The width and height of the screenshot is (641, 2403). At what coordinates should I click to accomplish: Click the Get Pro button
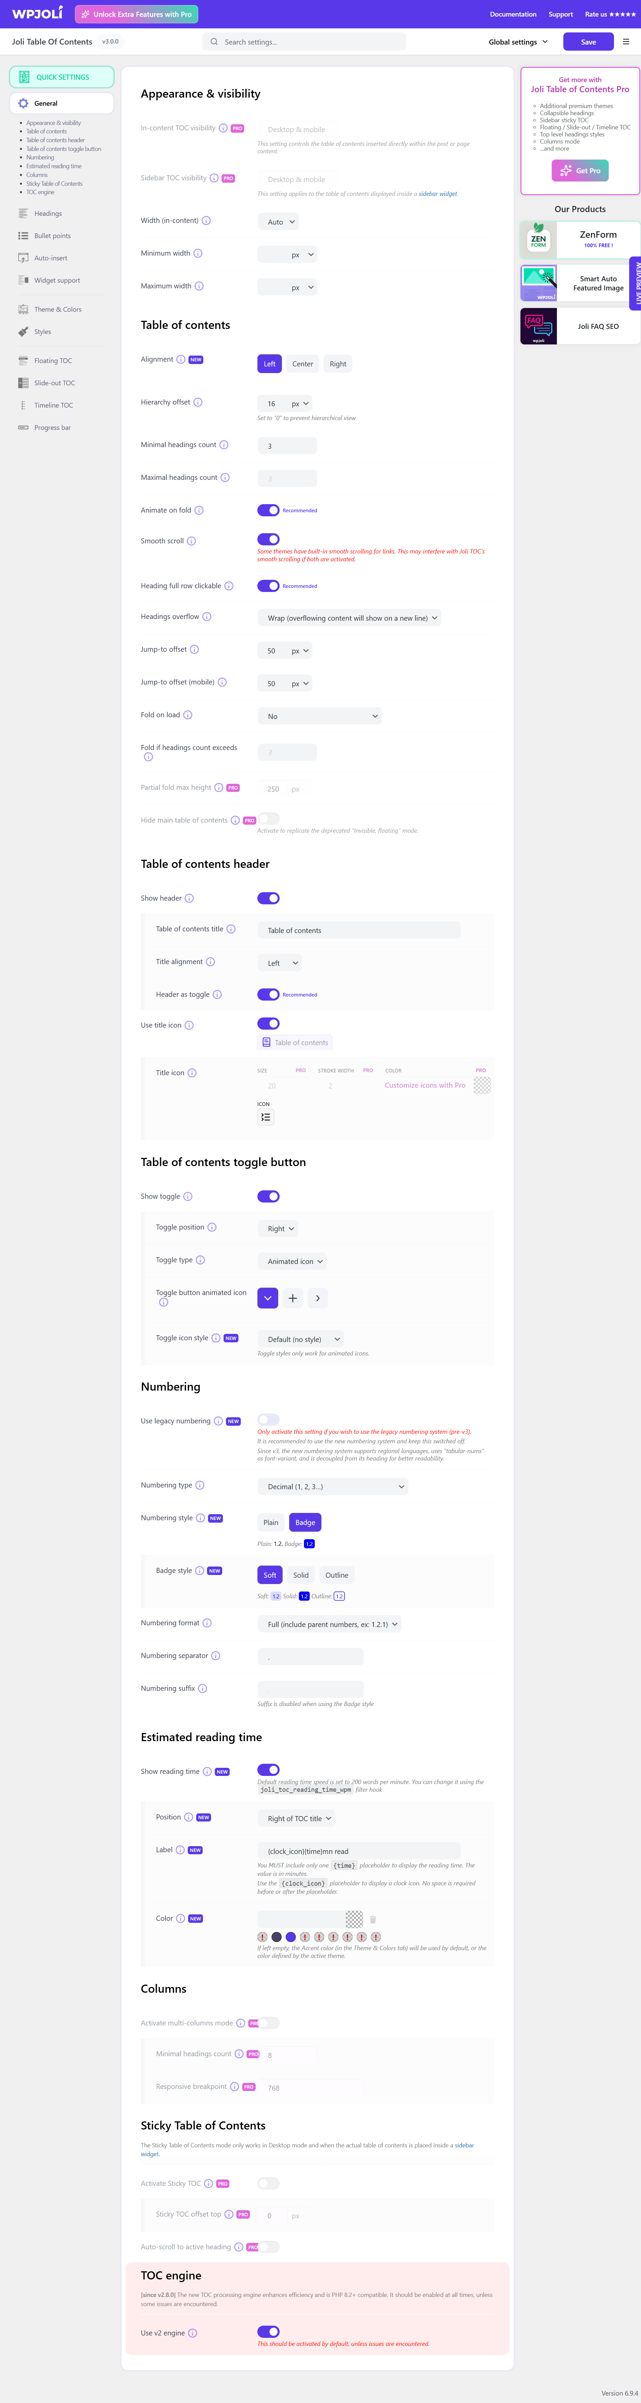click(x=580, y=171)
